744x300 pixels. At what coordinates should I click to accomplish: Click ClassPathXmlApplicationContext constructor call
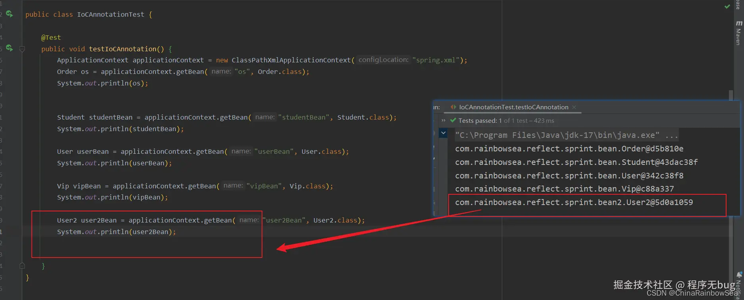point(291,60)
